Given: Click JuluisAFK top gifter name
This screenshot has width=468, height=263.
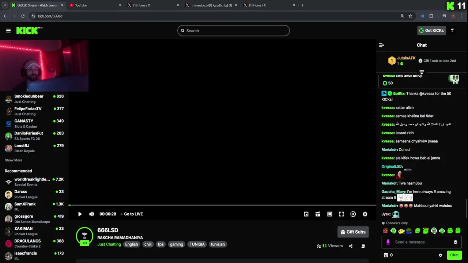Looking at the screenshot, I should (x=406, y=58).
